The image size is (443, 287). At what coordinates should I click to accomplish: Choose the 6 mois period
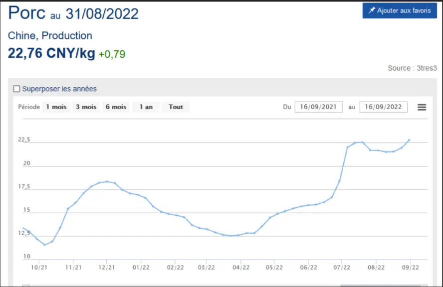click(x=116, y=107)
